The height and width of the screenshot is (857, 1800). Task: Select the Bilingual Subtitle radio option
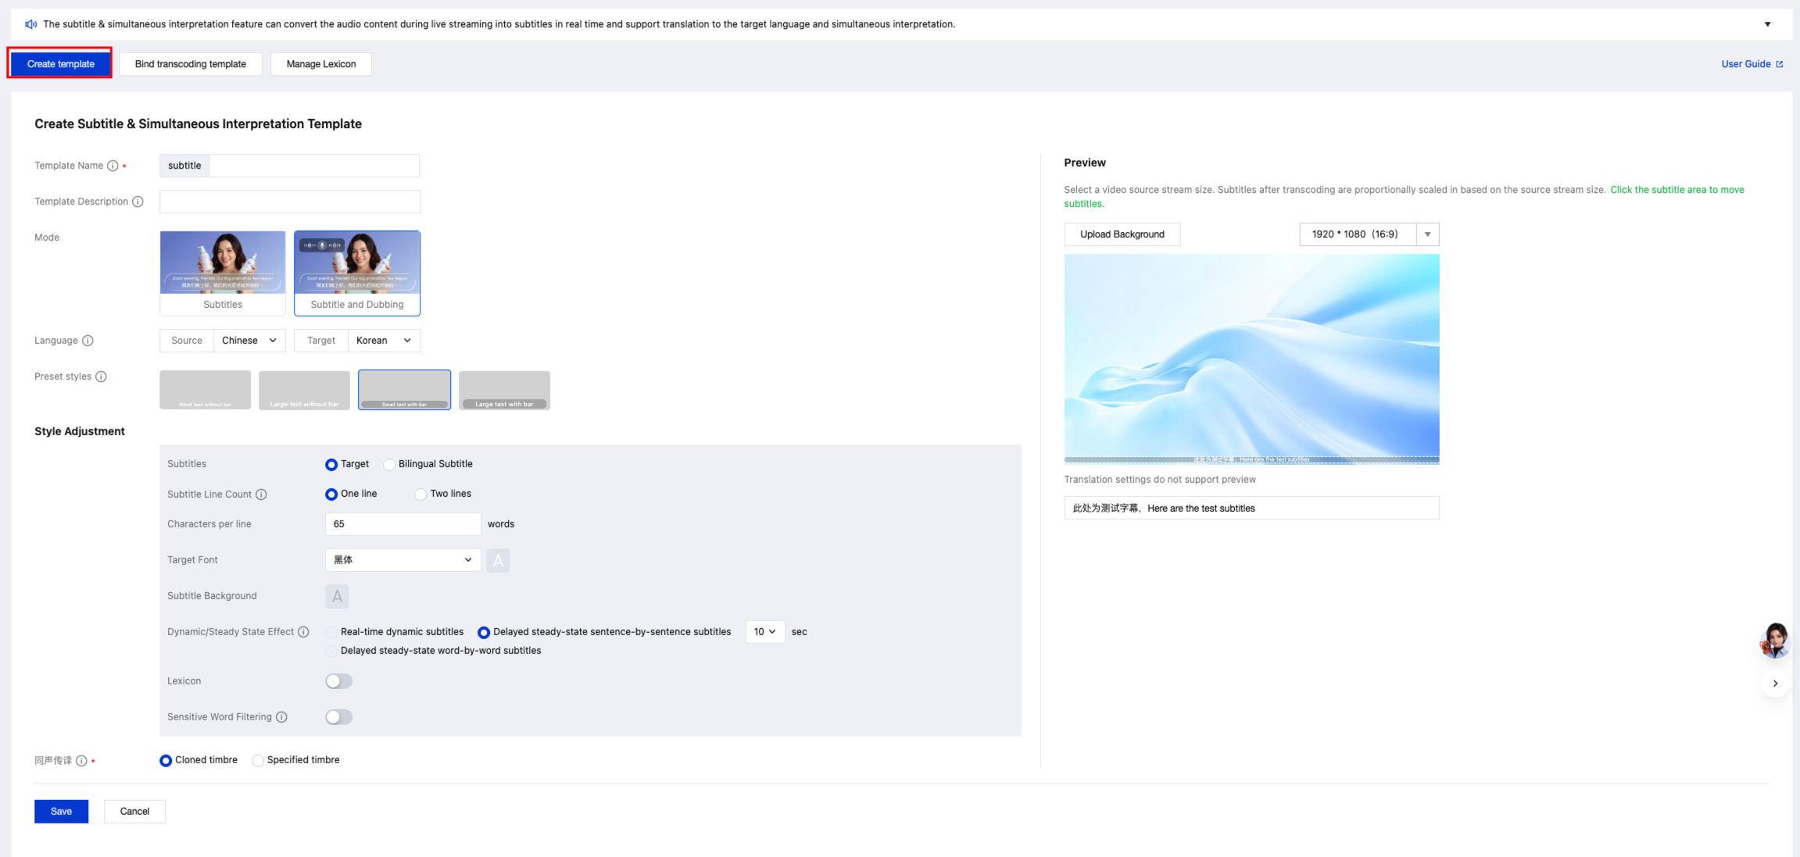click(x=389, y=465)
